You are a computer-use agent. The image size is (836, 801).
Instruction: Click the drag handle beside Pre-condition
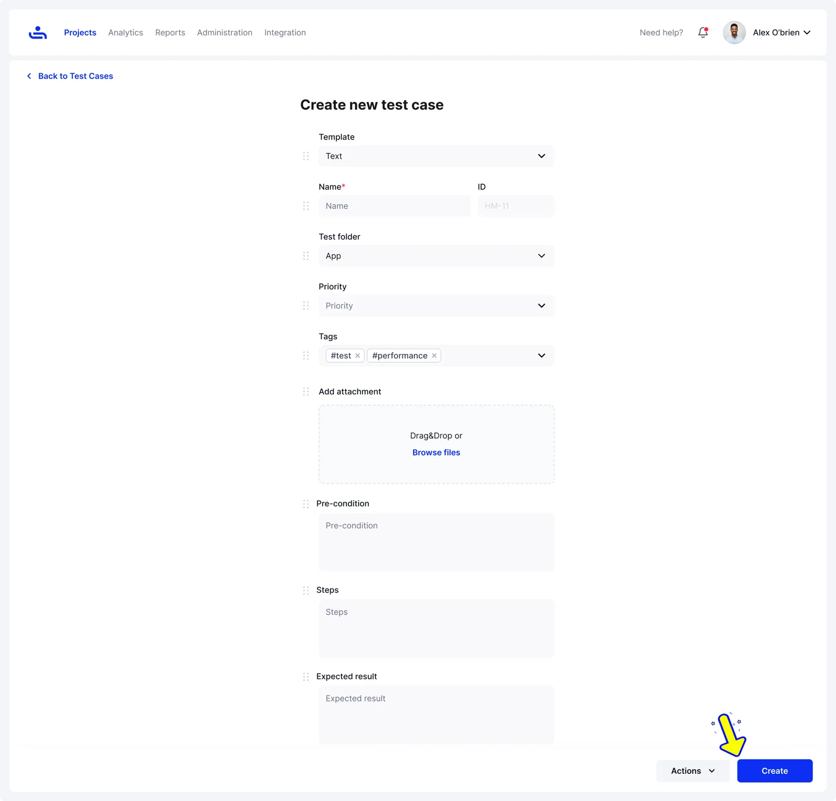point(306,504)
